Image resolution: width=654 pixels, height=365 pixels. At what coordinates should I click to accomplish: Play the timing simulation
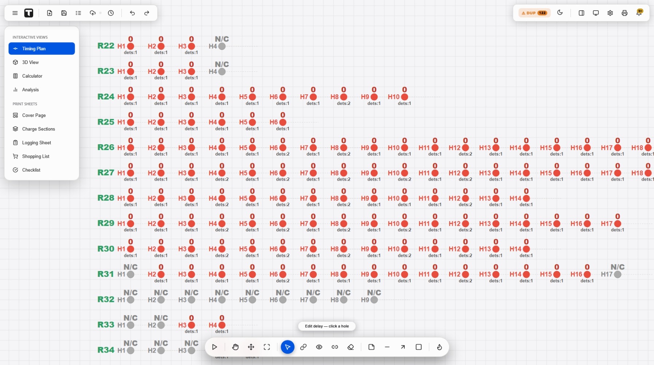[x=214, y=347]
